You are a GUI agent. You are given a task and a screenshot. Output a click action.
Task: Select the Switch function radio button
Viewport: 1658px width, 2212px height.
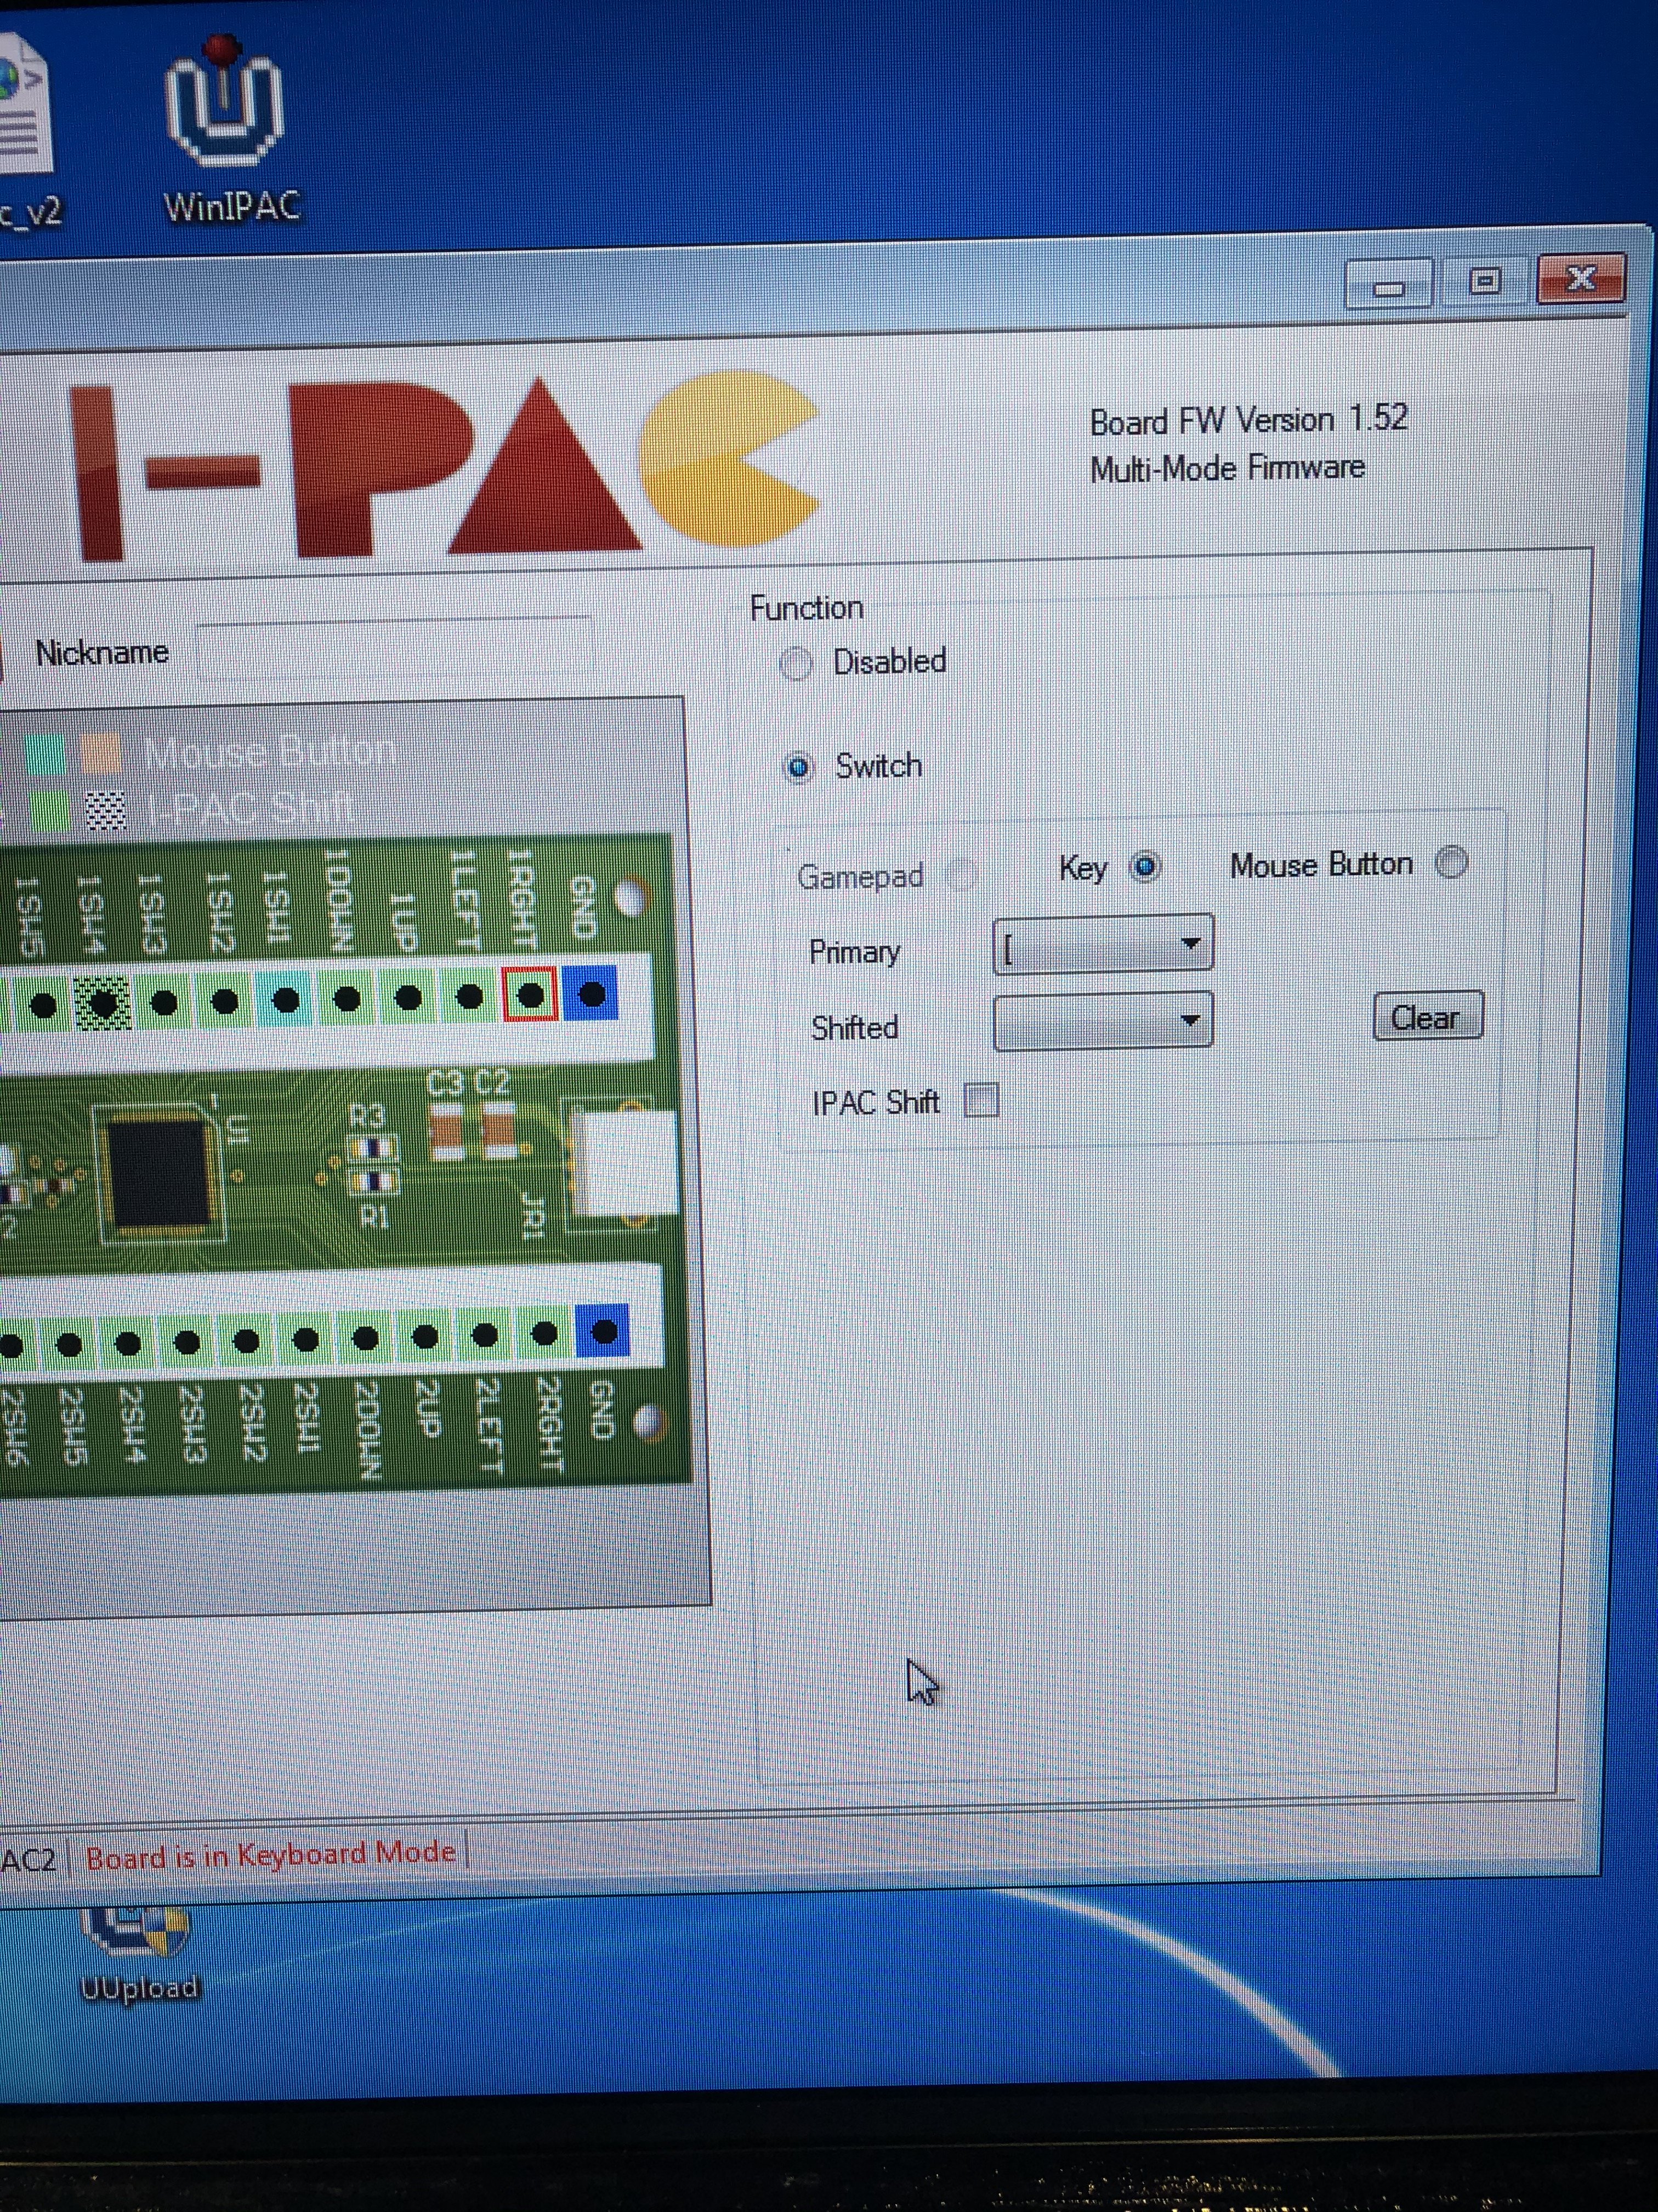point(798,768)
